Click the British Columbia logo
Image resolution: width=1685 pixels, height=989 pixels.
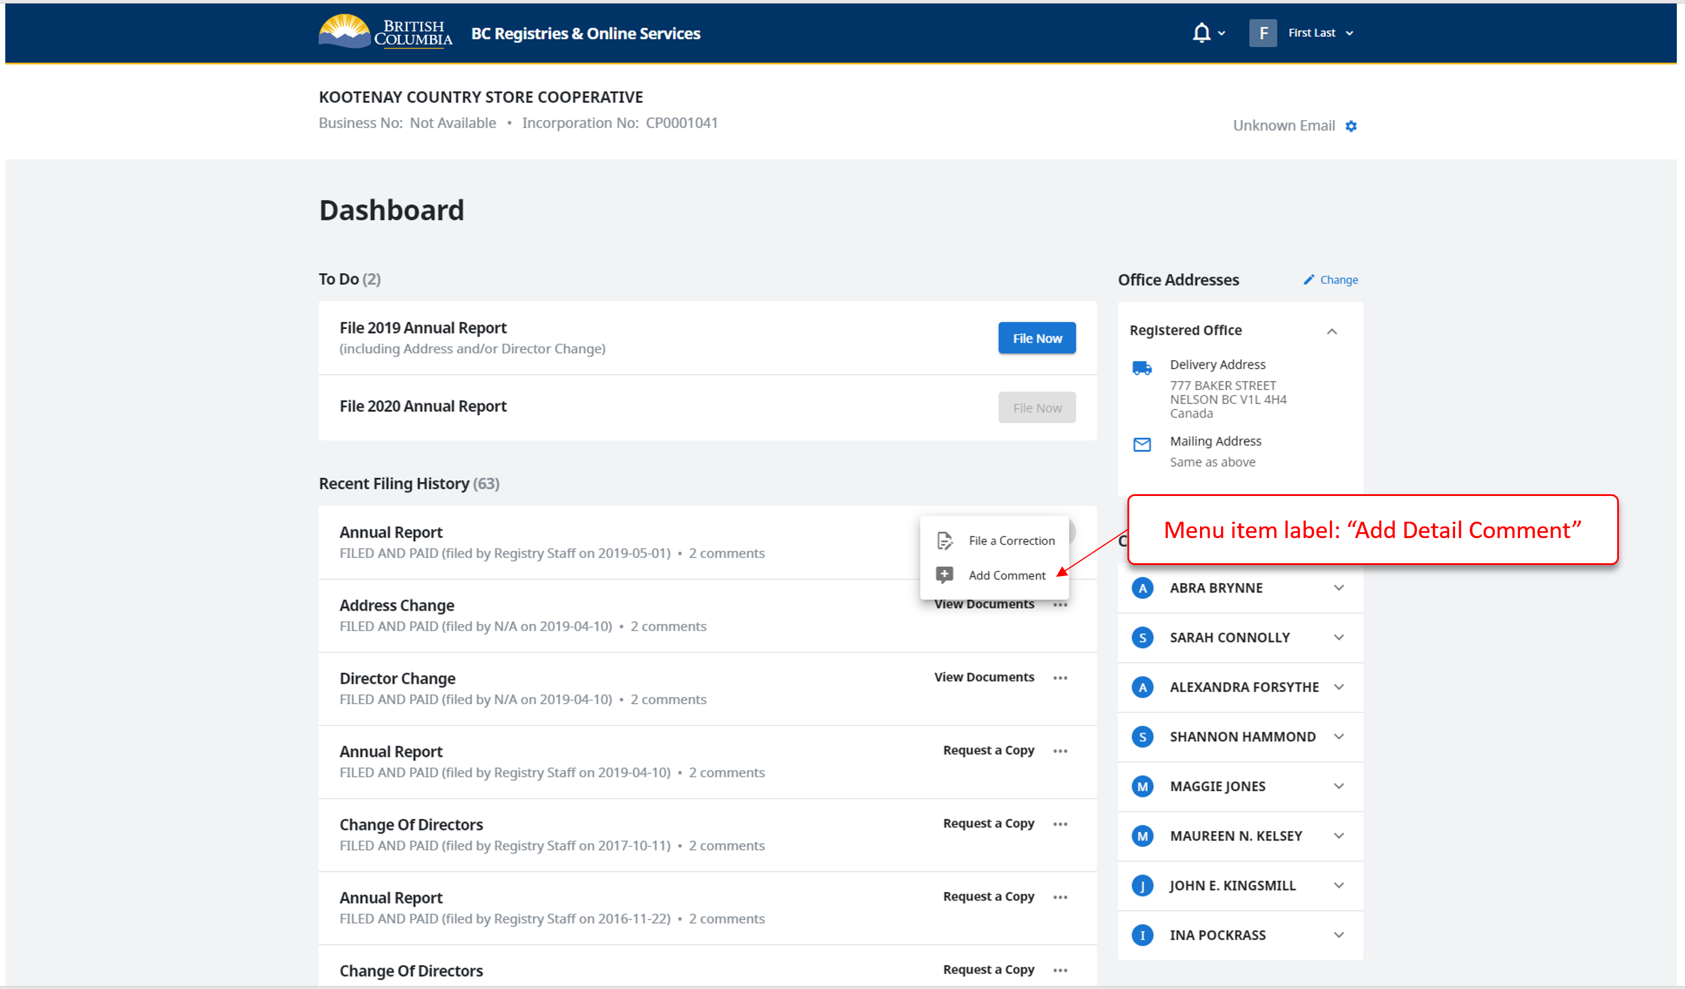click(x=386, y=32)
